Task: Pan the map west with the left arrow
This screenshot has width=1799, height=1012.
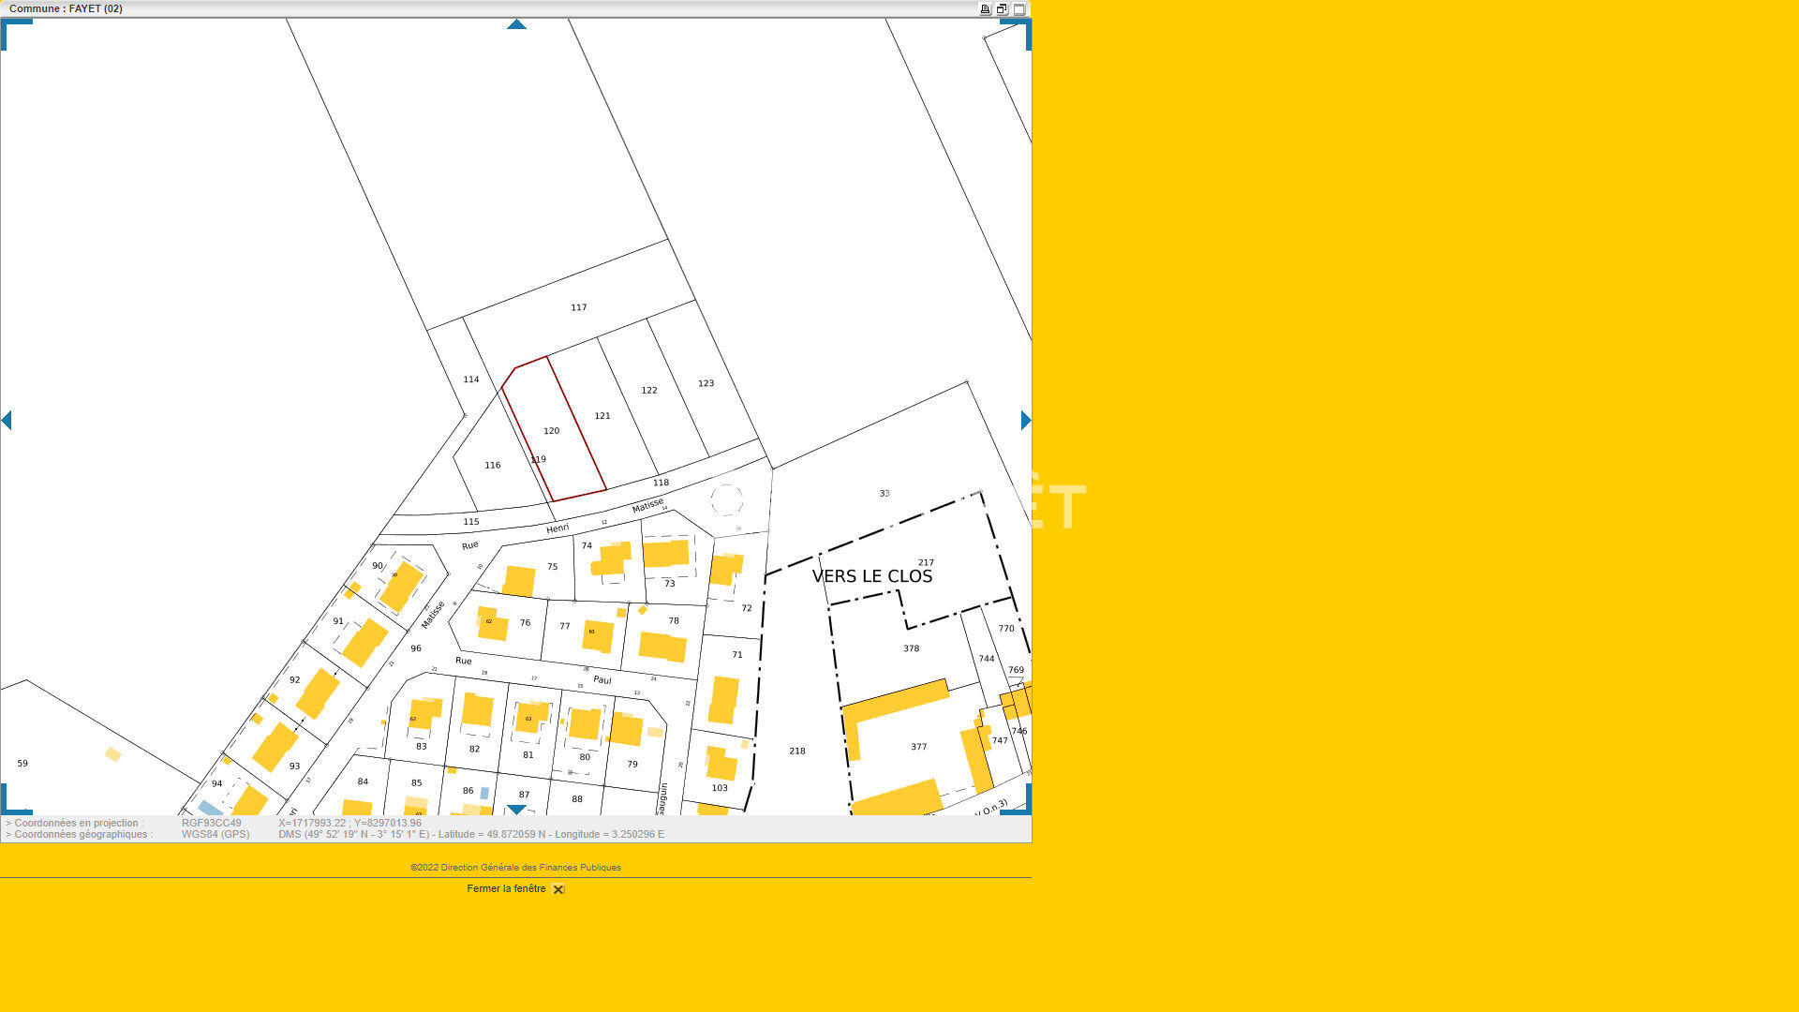Action: [x=7, y=420]
